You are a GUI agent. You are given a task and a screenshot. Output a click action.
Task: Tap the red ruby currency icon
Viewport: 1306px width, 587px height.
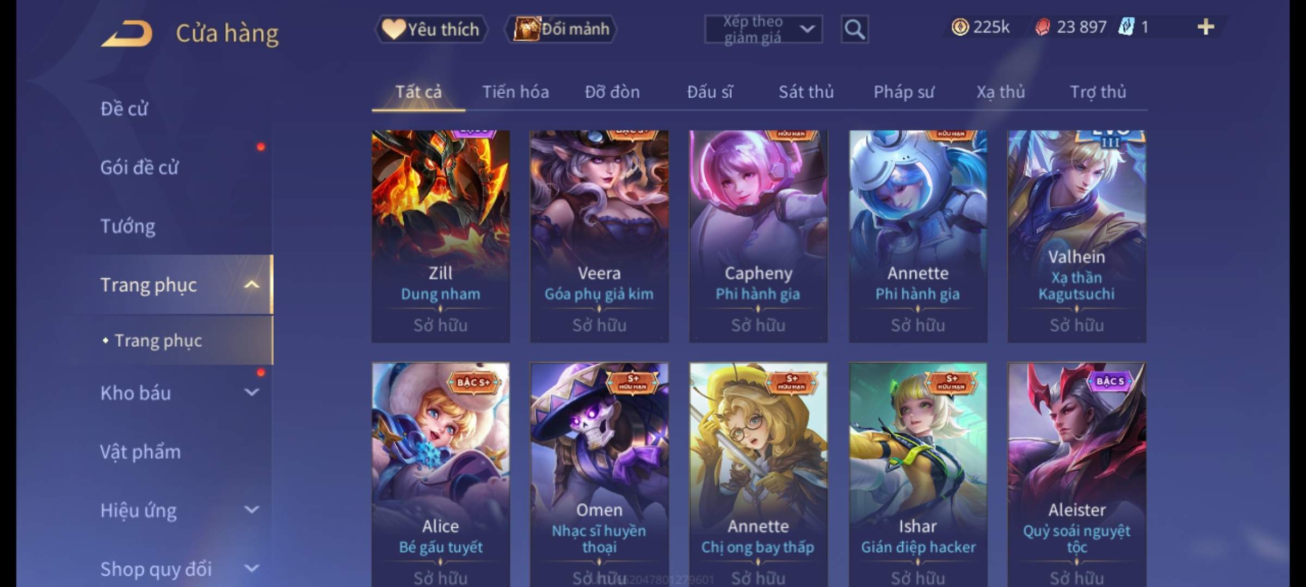pos(1042,27)
